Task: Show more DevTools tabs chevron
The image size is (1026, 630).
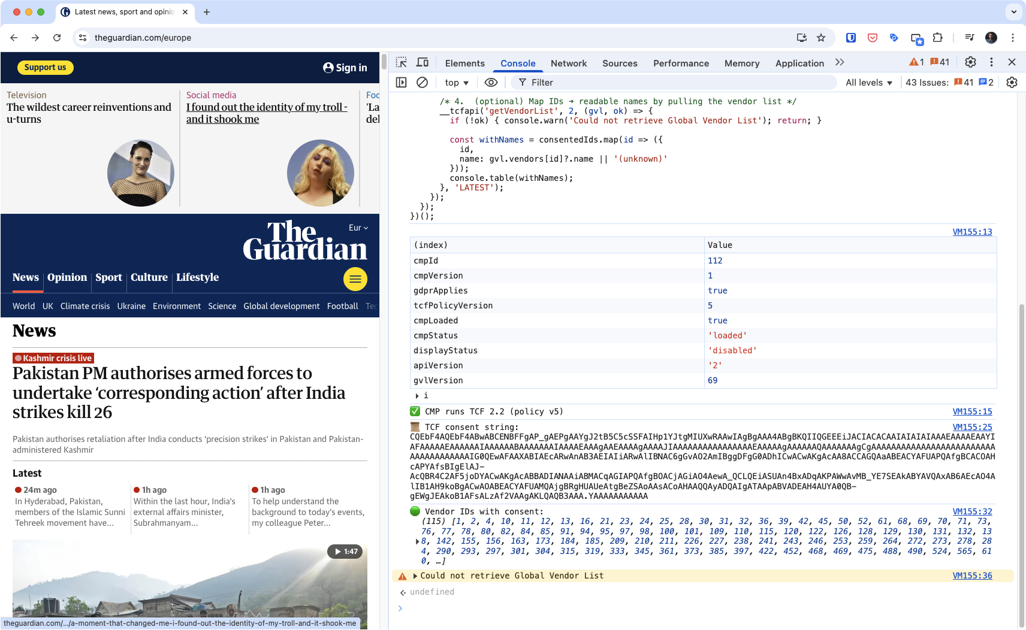Action: 840,62
